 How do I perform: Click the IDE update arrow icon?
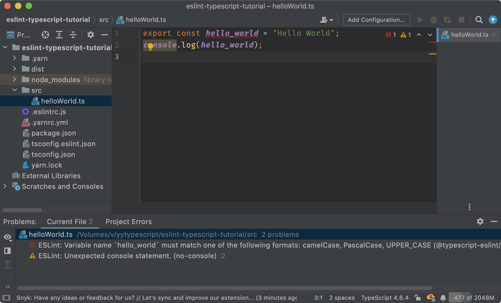(x=493, y=20)
